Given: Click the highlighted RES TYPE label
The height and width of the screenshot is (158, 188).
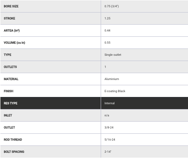Looking at the screenshot, I should pyautogui.click(x=11, y=103).
